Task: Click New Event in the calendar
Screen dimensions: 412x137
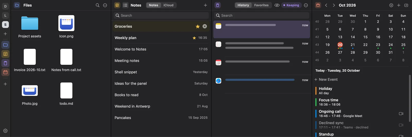Action: click(x=326, y=79)
